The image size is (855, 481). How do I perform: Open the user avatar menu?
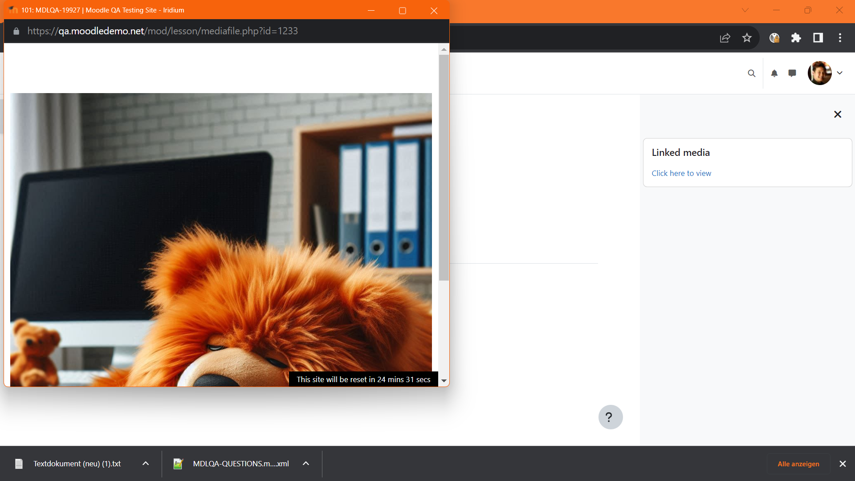pyautogui.click(x=820, y=73)
